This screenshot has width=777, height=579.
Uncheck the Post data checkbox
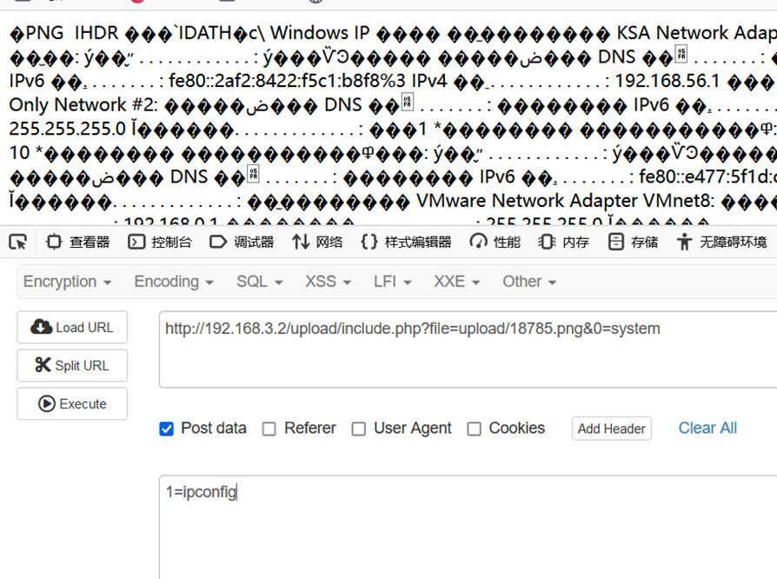(x=167, y=429)
